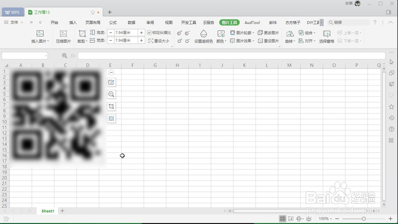The height and width of the screenshot is (224, 398).
Task: Click the zoom slider handle
Action: [x=364, y=219]
